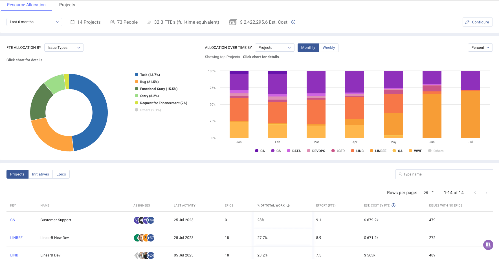Open the LINBEE project link
The width and height of the screenshot is (499, 259).
(16, 238)
